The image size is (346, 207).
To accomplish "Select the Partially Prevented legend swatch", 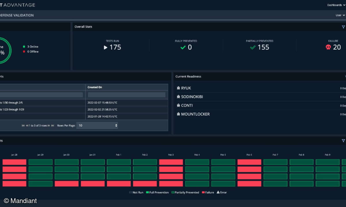I will pyautogui.click(x=173, y=192).
